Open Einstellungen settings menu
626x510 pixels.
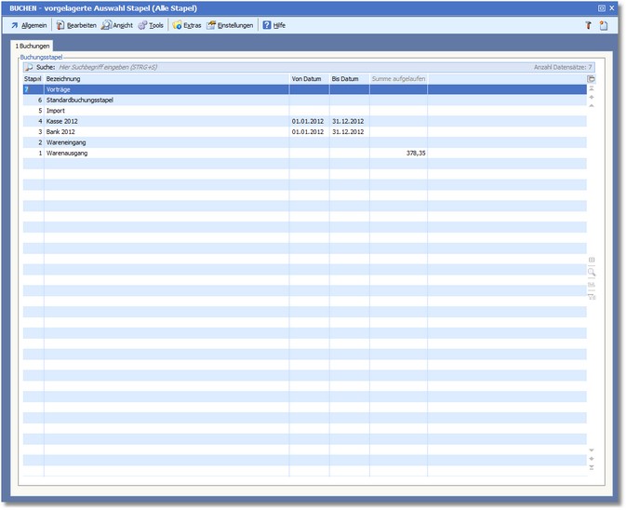pyautogui.click(x=229, y=25)
